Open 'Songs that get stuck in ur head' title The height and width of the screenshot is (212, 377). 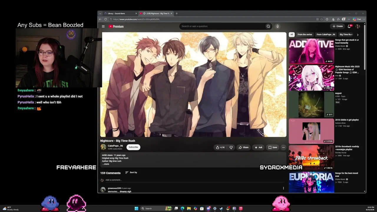coord(347,41)
